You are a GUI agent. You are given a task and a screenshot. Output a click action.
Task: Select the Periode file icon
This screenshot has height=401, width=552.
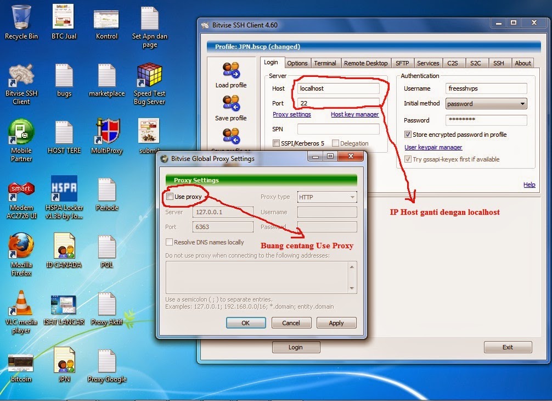coord(107,194)
